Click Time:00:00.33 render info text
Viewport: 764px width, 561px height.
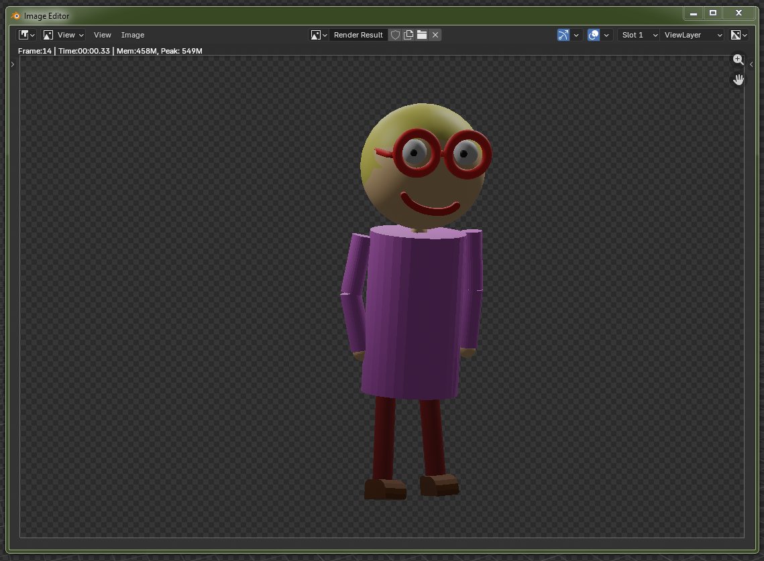[x=84, y=51]
